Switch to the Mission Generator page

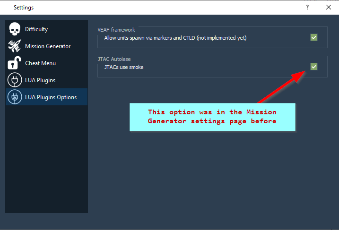click(48, 46)
